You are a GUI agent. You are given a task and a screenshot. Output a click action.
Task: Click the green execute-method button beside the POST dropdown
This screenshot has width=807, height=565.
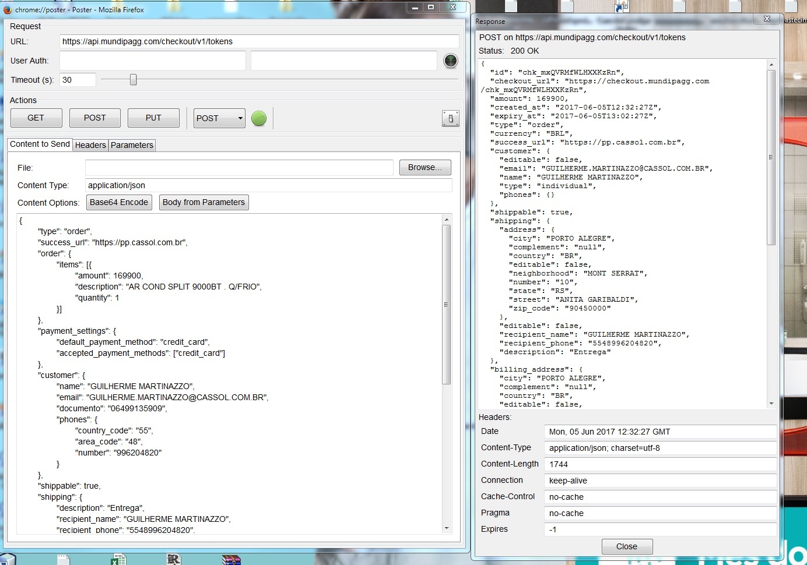pyautogui.click(x=259, y=118)
